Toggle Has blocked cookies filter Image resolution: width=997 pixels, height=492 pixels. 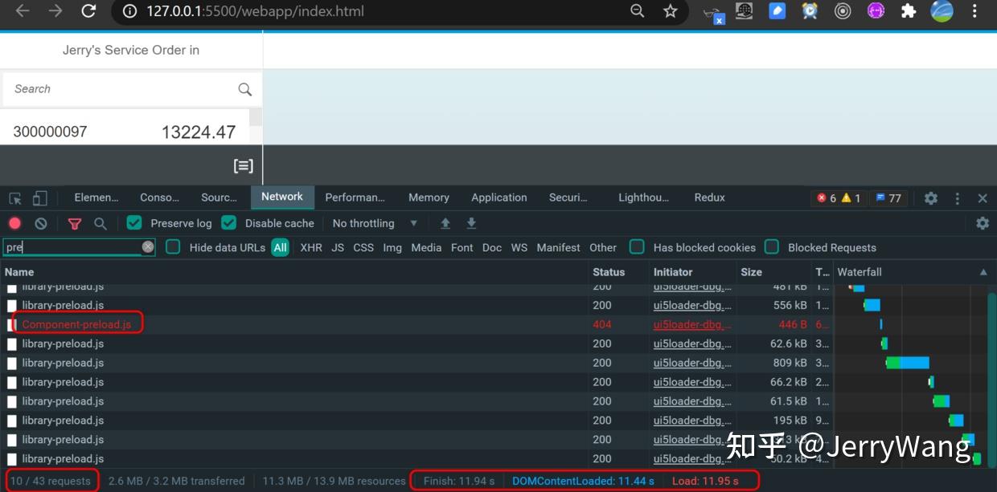point(637,247)
